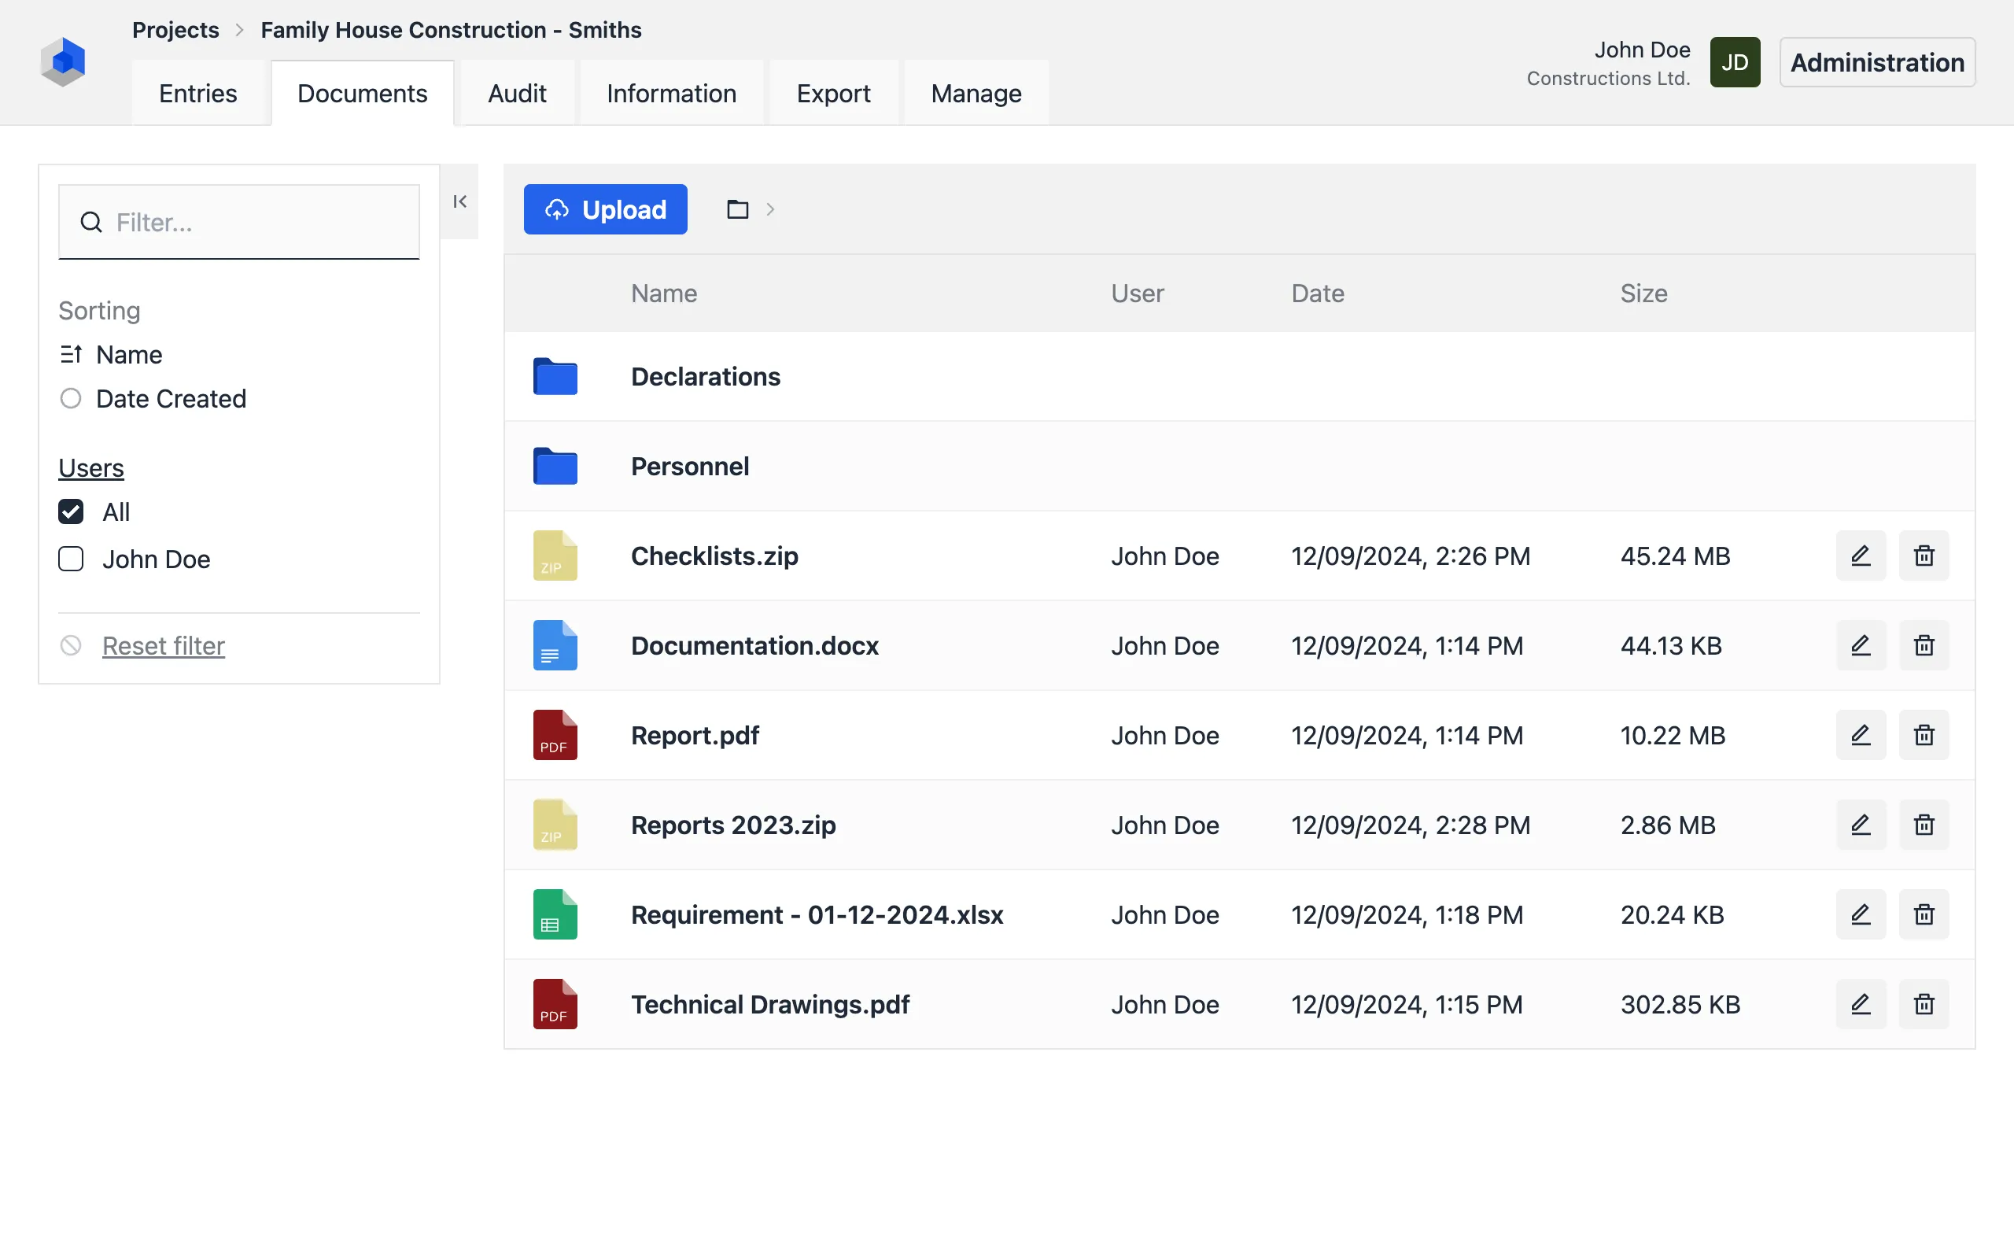Image resolution: width=2014 pixels, height=1259 pixels.
Task: Collapse the filter sidebar panel
Action: click(459, 201)
